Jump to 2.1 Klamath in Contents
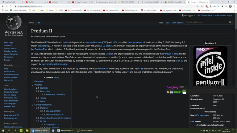The image size is (237, 133). [44, 88]
